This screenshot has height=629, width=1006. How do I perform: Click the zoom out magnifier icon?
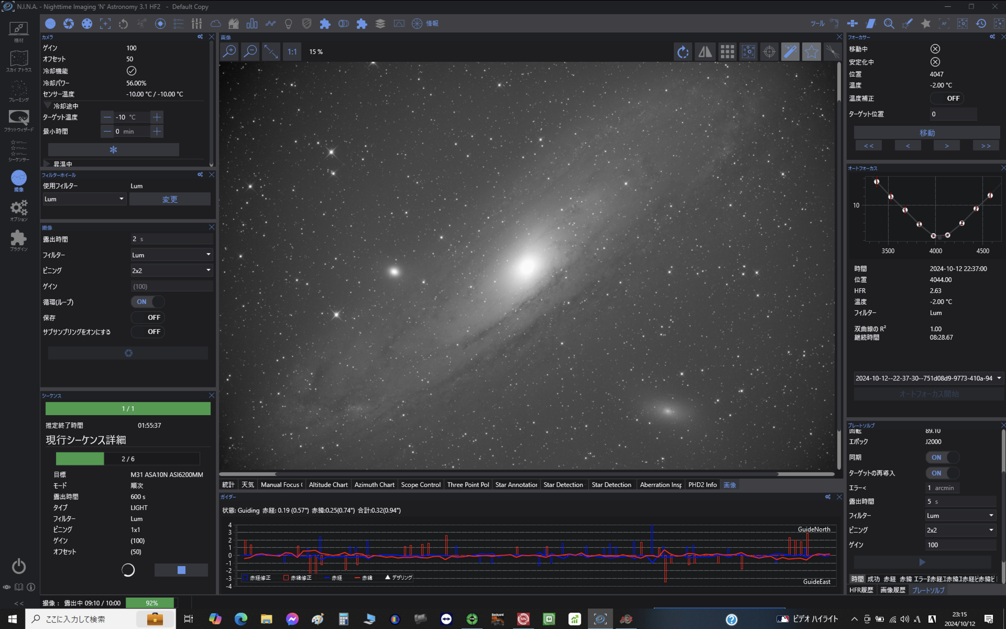click(250, 51)
